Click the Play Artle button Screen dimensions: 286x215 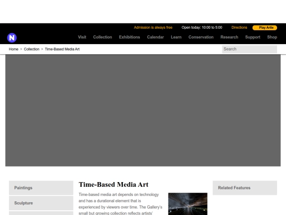click(x=265, y=28)
